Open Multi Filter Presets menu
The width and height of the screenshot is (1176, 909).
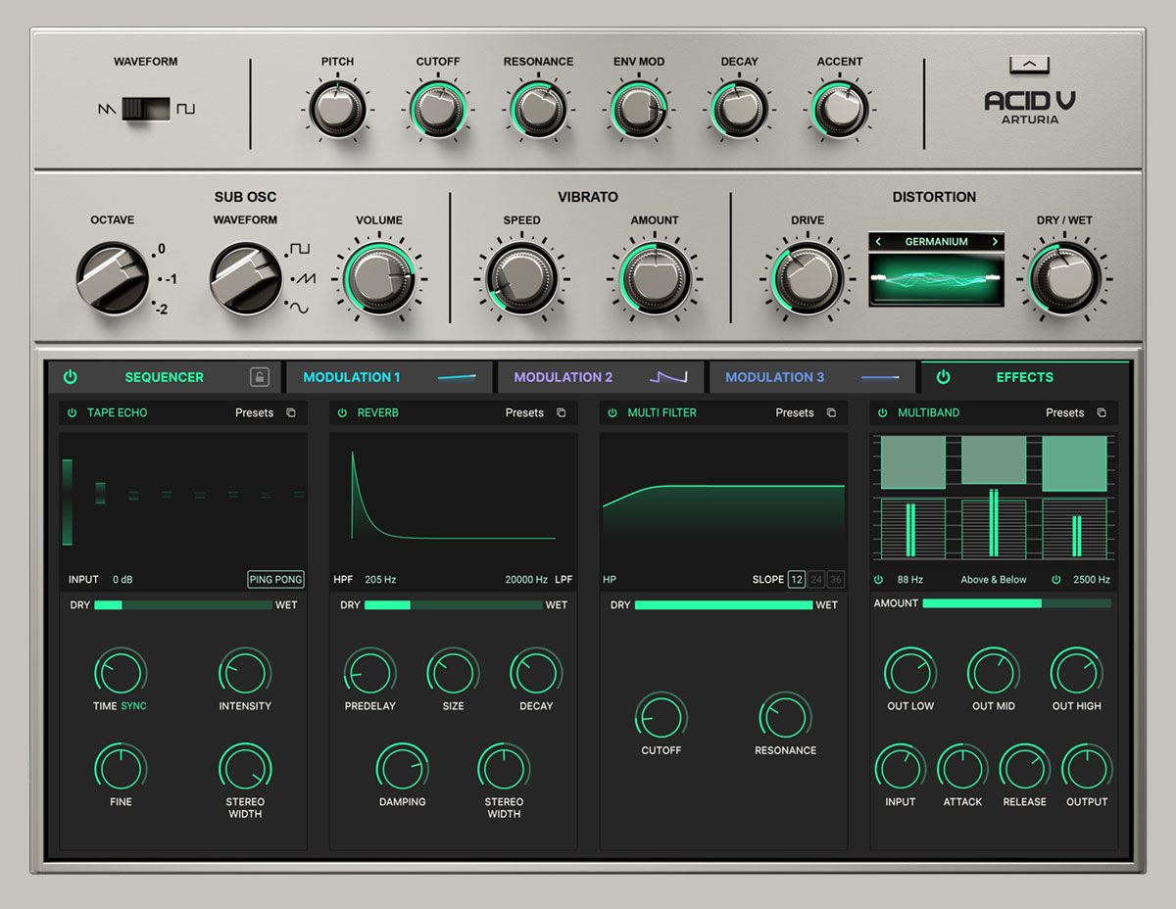[x=795, y=413]
